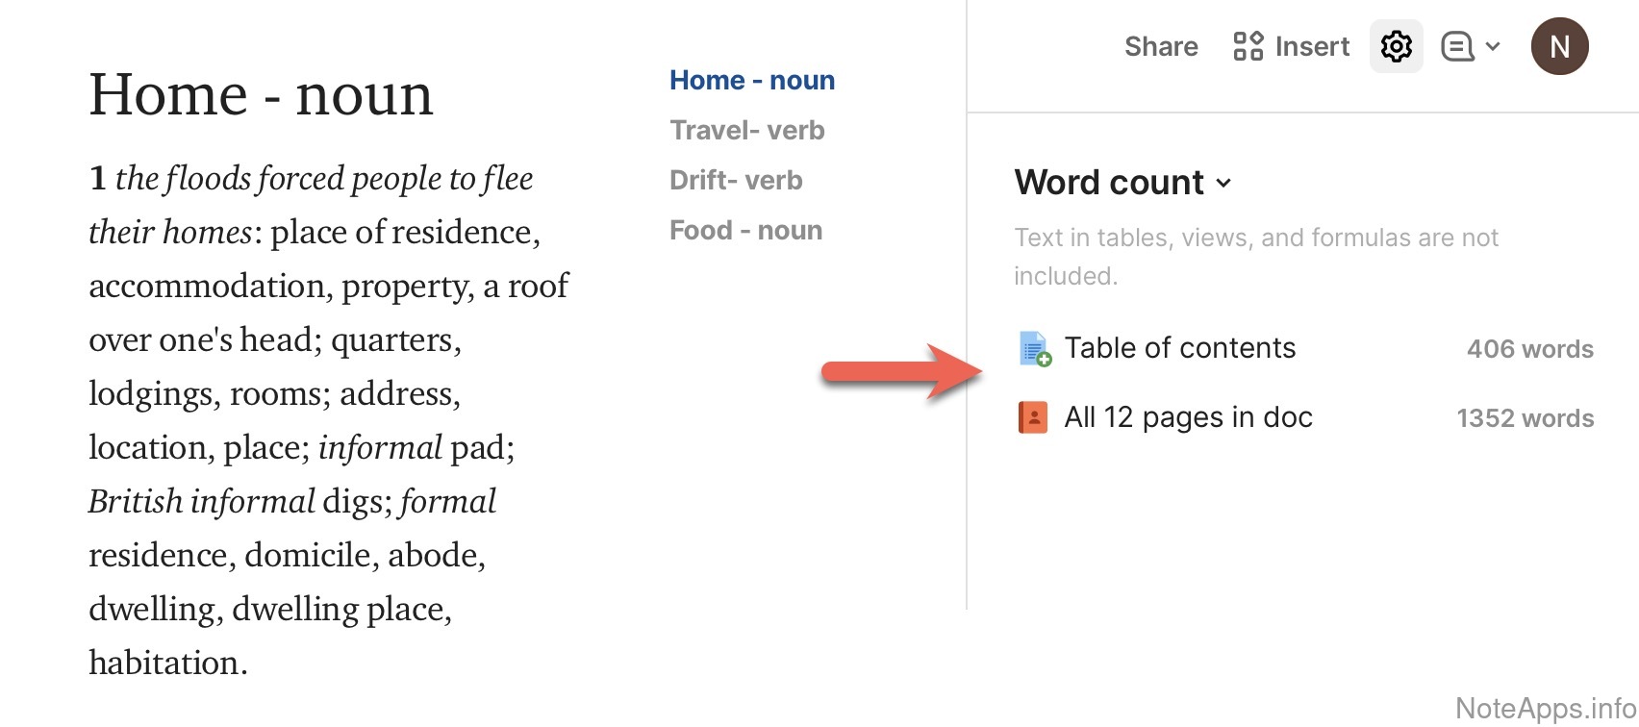Image resolution: width=1639 pixels, height=727 pixels.
Task: Click the user avatar N
Action: [1559, 46]
